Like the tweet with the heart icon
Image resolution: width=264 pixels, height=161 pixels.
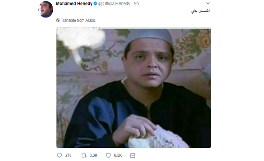pos(108,156)
